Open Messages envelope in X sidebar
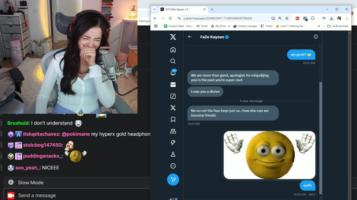 pyautogui.click(x=173, y=85)
